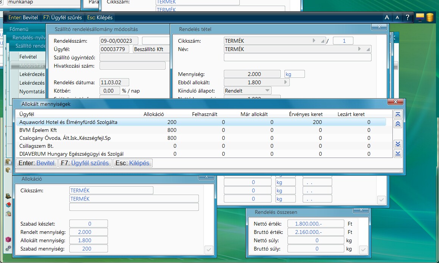Open the Főmenü menu
This screenshot has height=263, width=439.
pos(19,29)
